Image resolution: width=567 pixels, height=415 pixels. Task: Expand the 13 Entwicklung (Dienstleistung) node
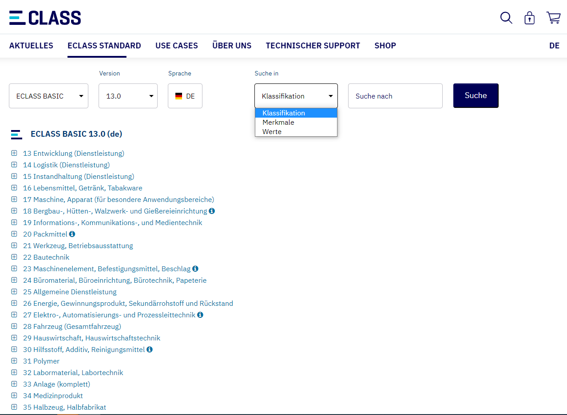click(14, 153)
